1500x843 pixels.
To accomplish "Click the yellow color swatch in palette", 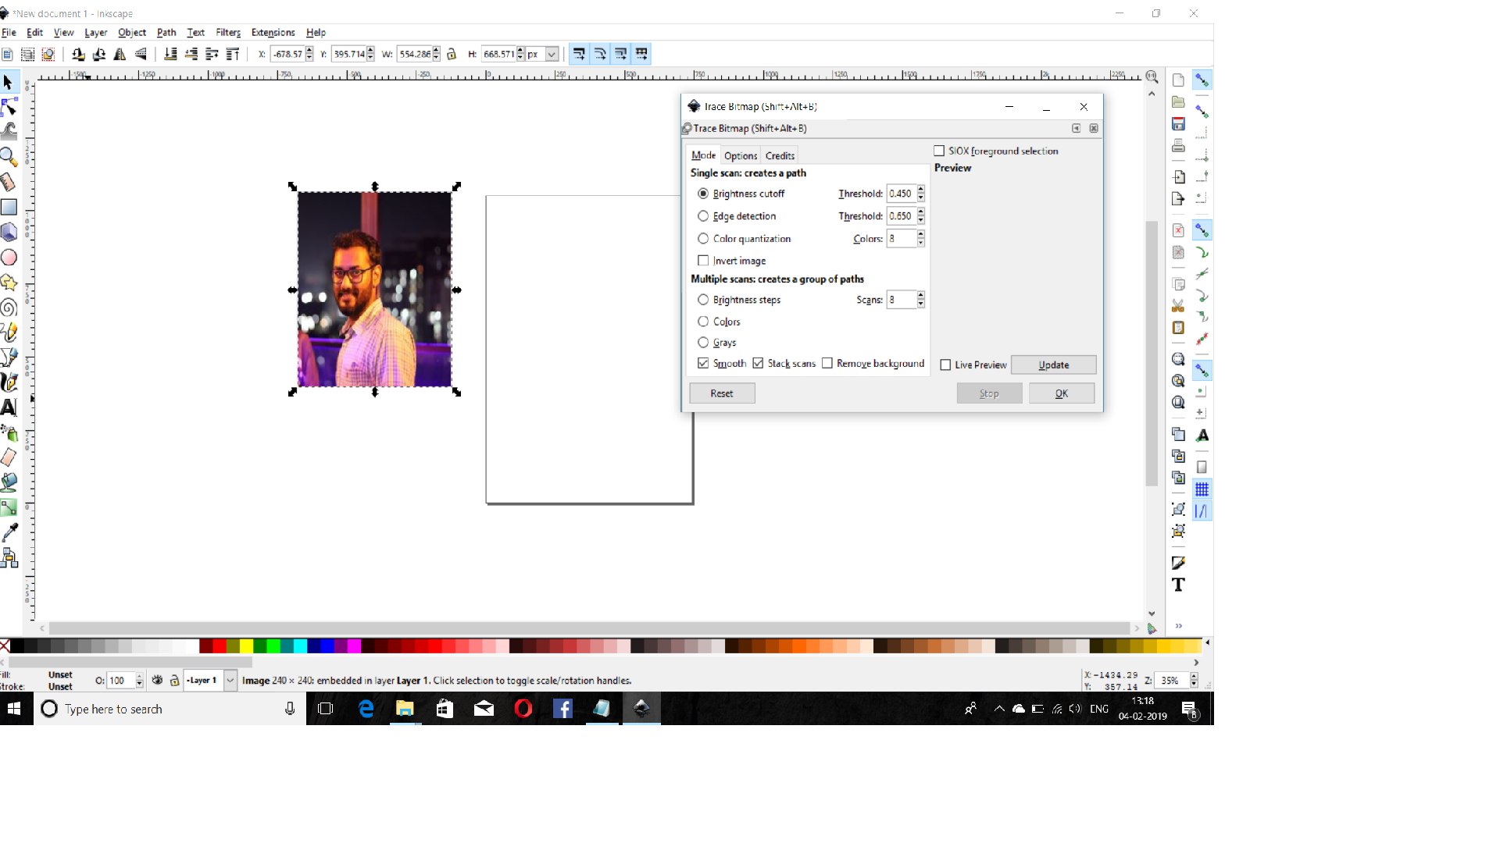I will (x=246, y=646).
